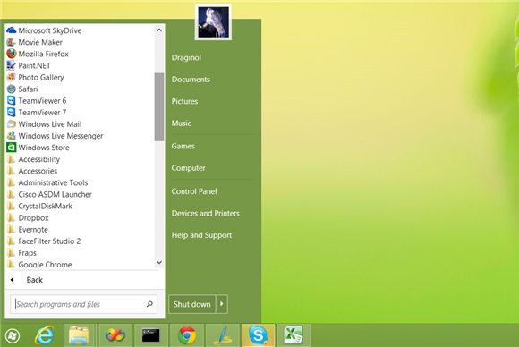Focus the Search programs and files box

83,304
